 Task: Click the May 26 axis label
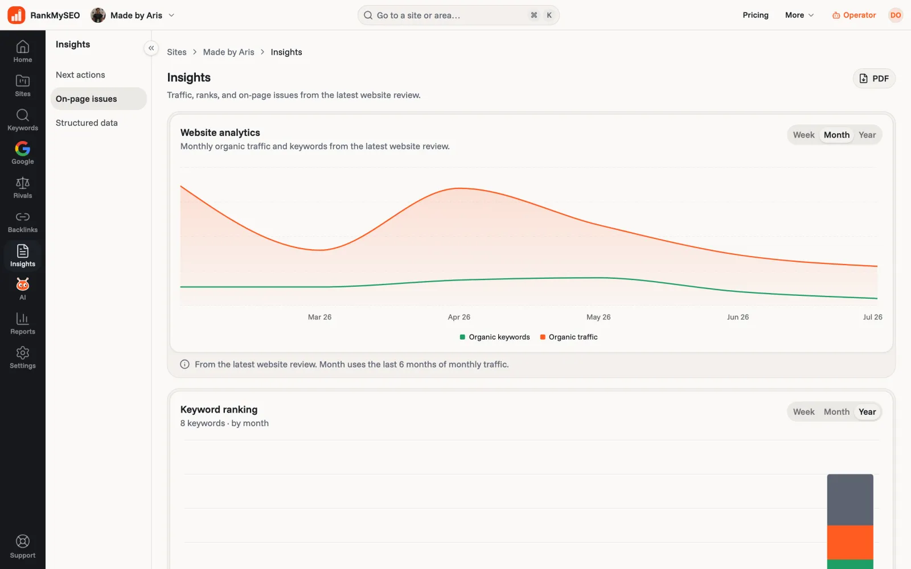[598, 317]
